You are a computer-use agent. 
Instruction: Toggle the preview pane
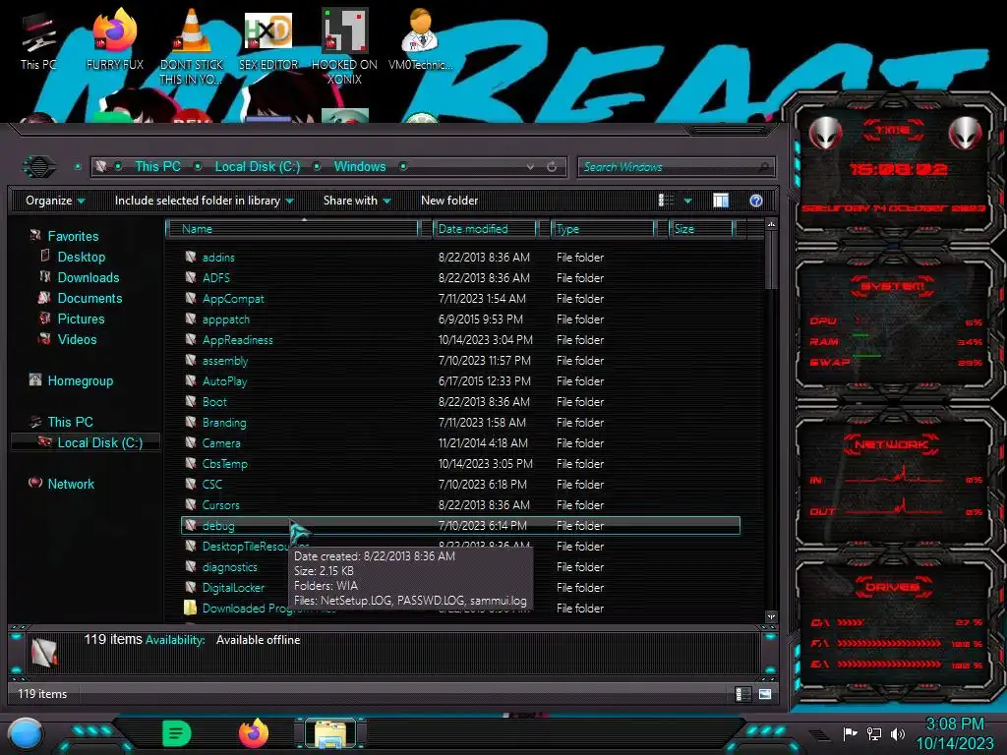point(721,201)
